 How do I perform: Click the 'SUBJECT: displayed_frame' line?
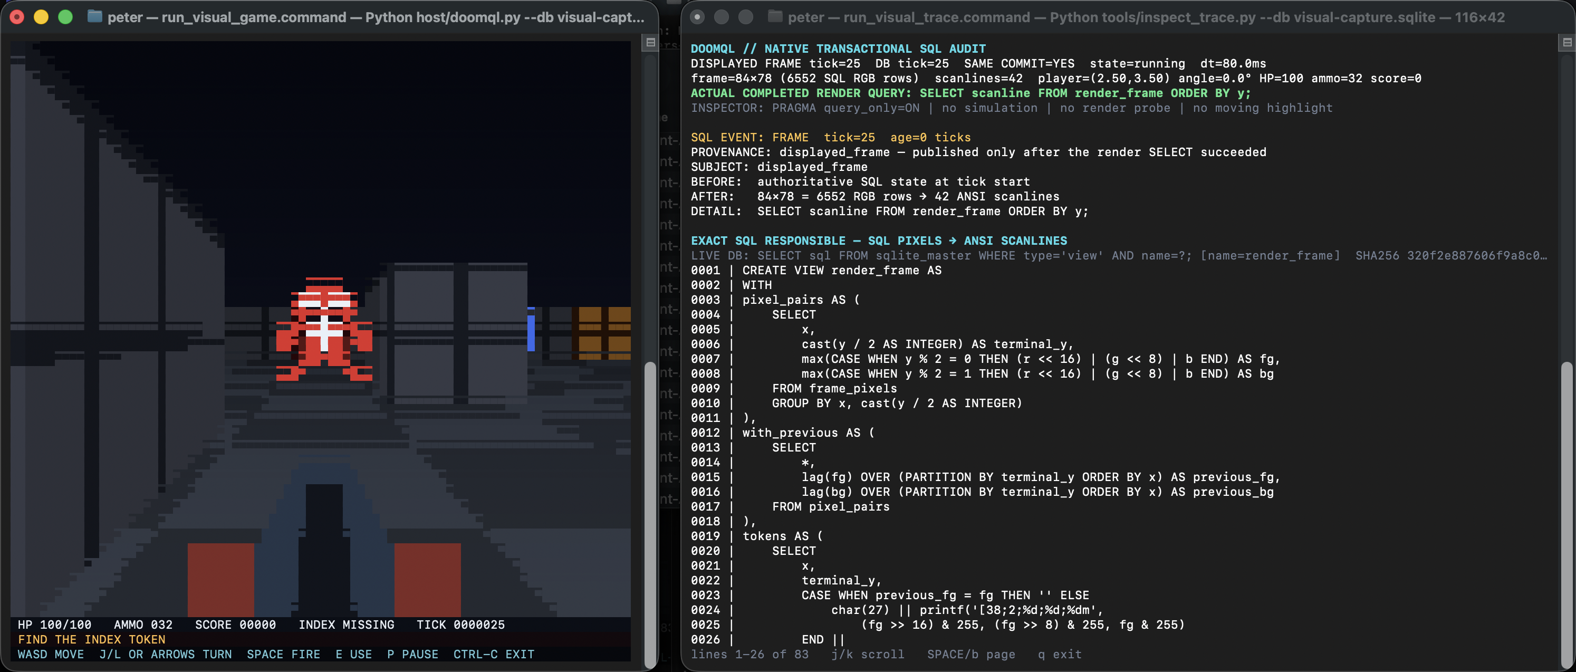(x=779, y=167)
